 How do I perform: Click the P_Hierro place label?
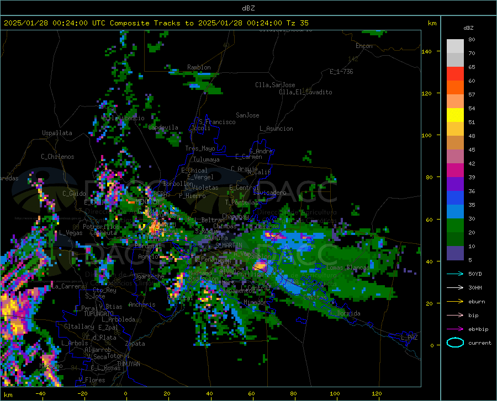click(192, 196)
